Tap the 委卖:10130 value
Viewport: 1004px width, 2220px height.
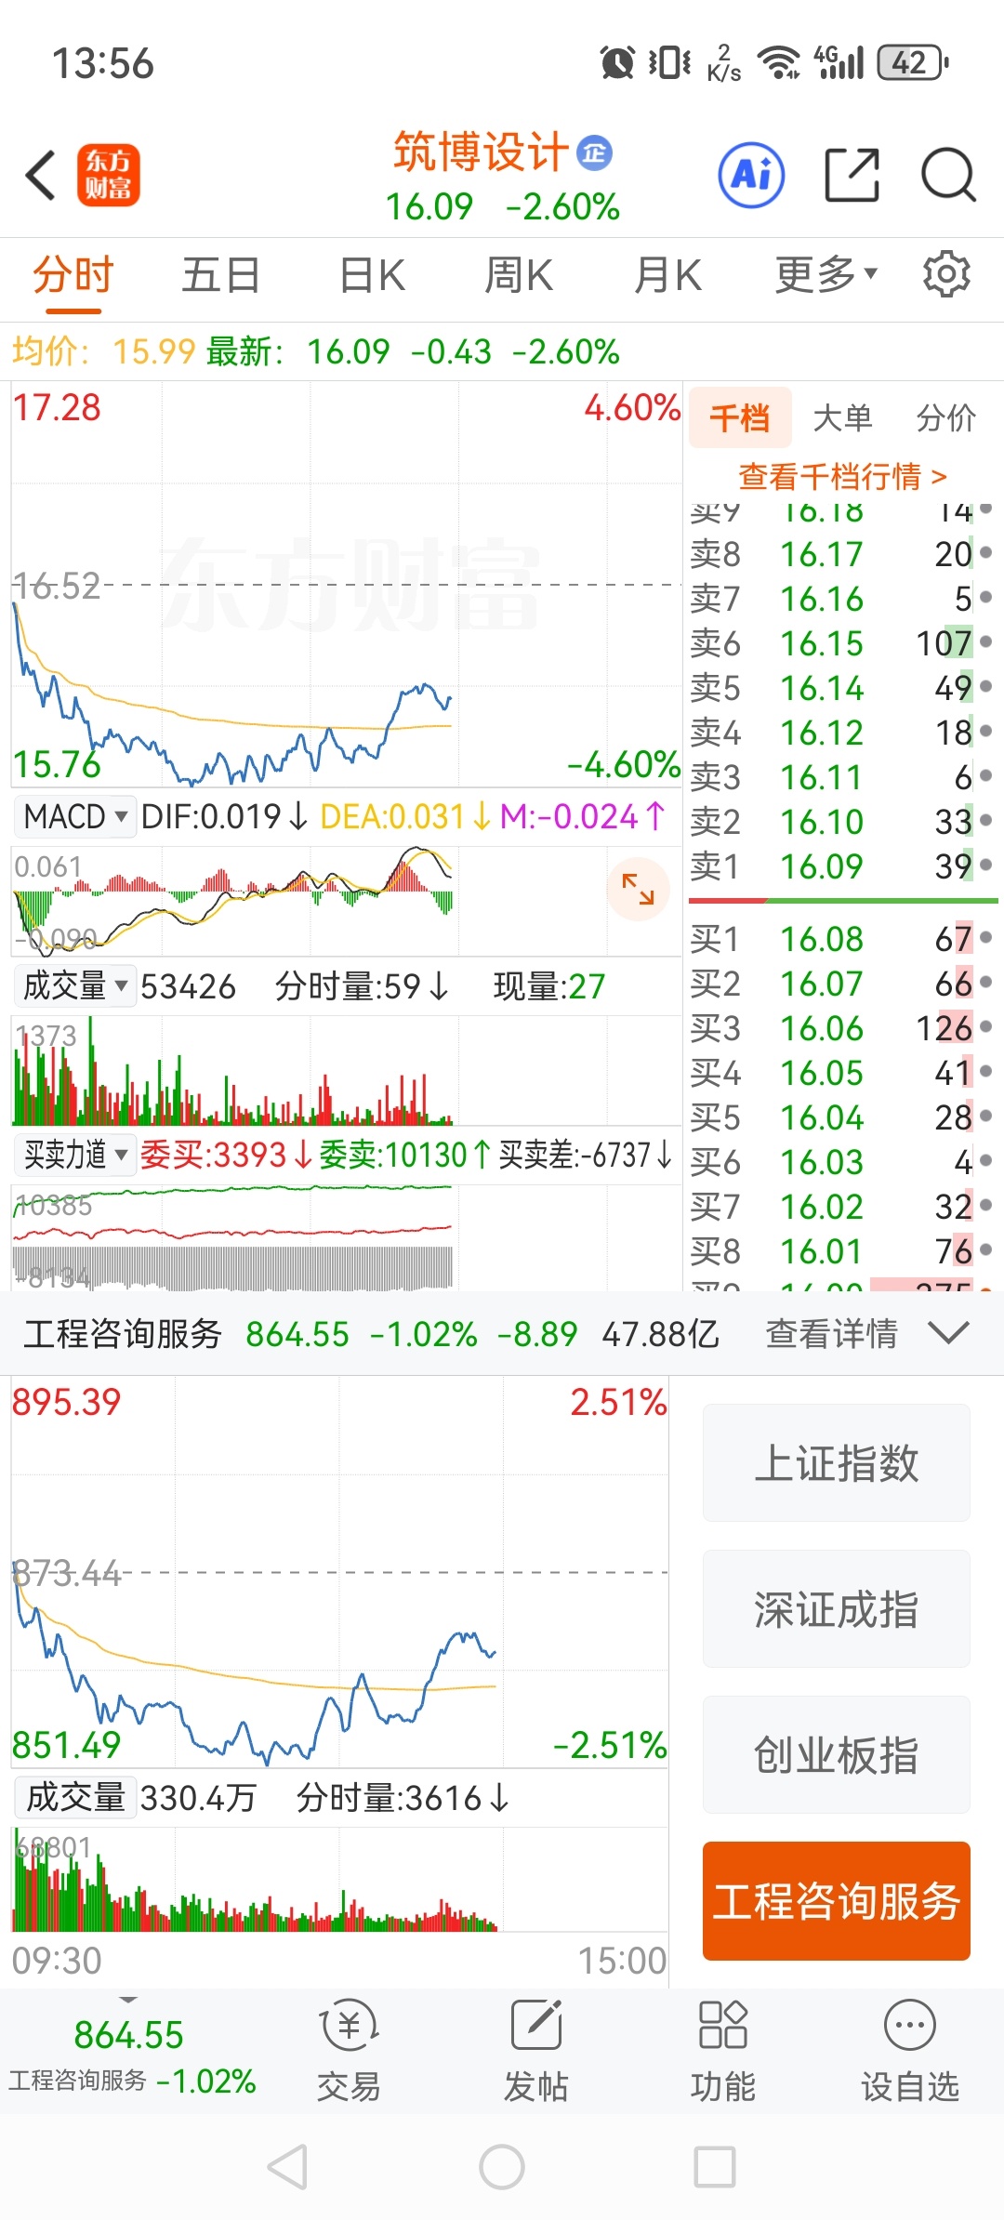click(404, 1155)
